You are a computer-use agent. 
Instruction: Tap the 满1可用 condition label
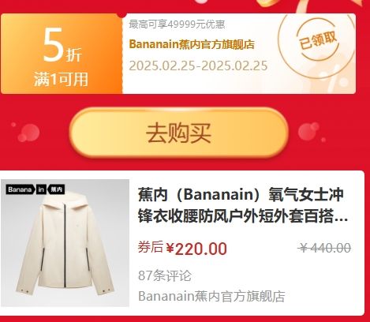[x=61, y=79]
